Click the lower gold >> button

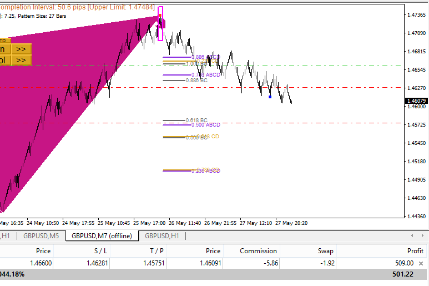[x=21, y=60]
